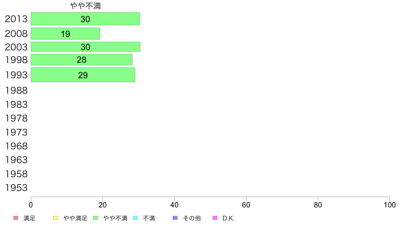The image size is (399, 247).
Task: Click the yellow やや満足 legend swatch
Action: (55, 218)
